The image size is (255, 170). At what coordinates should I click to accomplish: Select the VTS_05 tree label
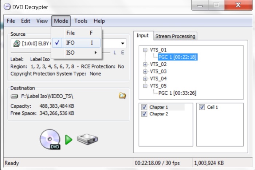tap(158, 86)
